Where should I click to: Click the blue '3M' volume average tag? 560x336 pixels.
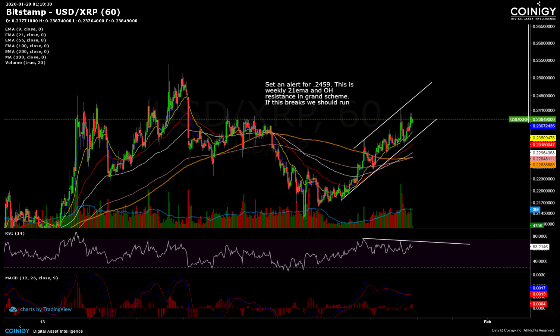click(535, 209)
